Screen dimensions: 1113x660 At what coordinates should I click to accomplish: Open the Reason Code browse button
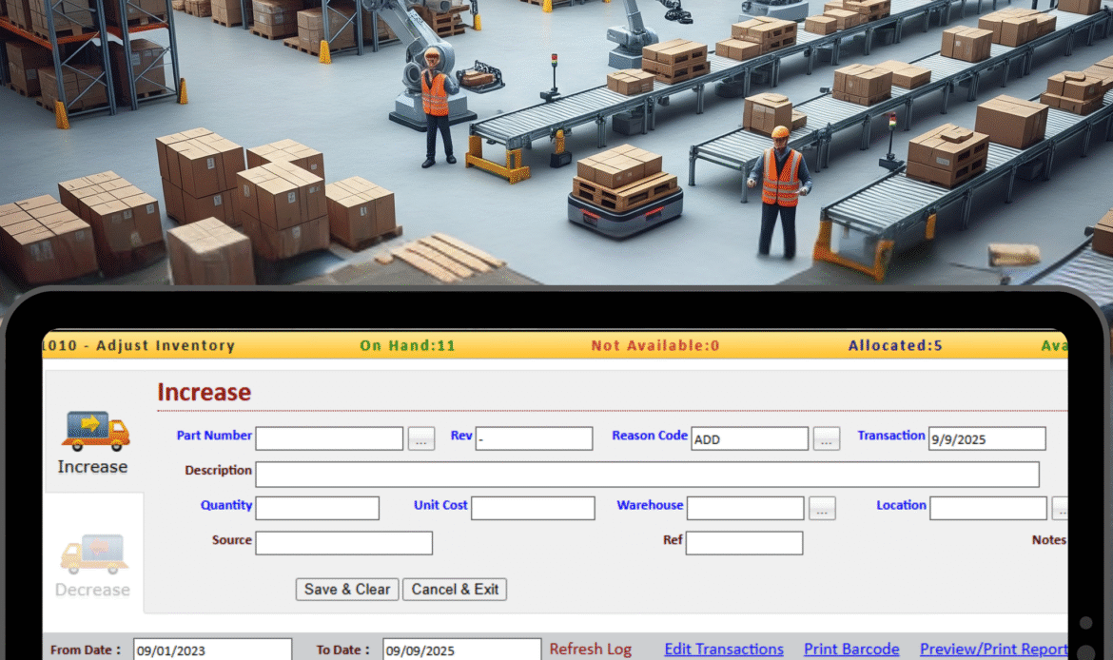pos(826,438)
